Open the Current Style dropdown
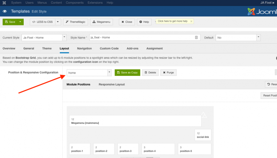The height and width of the screenshot is (158, 277). [44, 37]
